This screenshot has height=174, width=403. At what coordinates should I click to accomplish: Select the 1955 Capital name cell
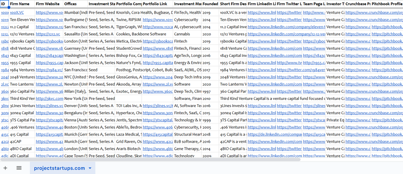(22, 63)
